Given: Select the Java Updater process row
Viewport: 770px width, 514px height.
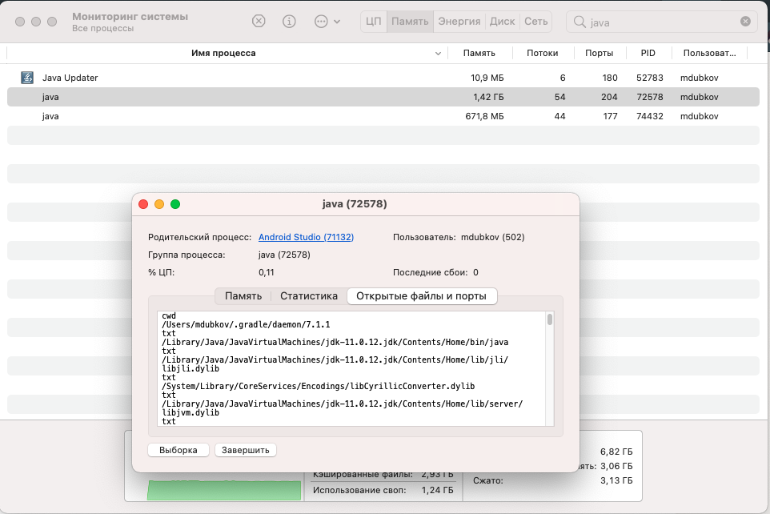Looking at the screenshot, I should coord(383,78).
